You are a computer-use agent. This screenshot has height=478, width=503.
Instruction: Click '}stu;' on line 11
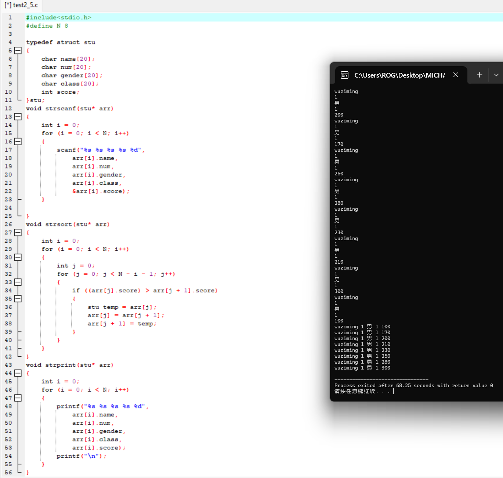point(35,100)
